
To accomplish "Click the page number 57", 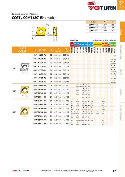I will coord(114,171).
